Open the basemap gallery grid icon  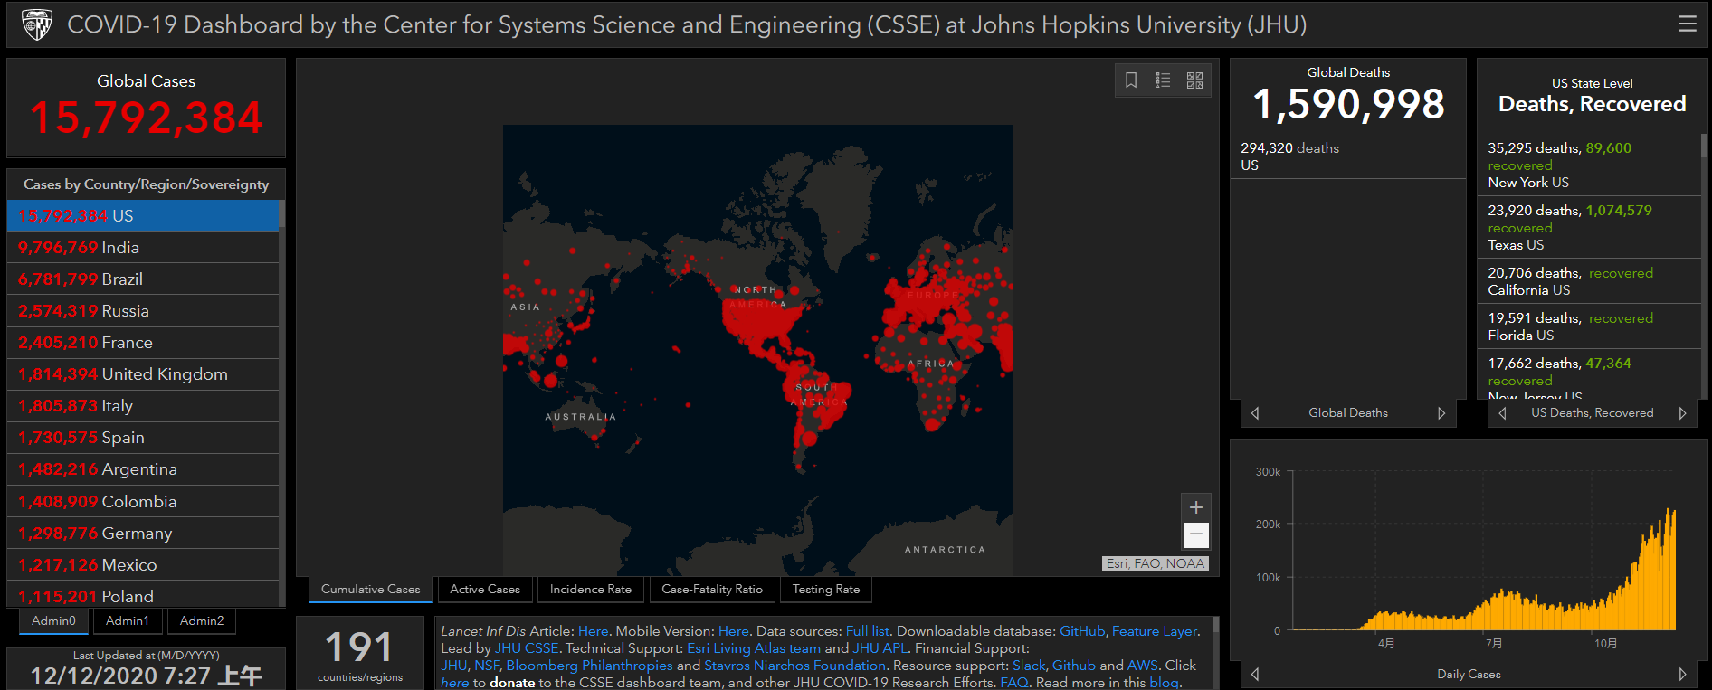click(1194, 80)
